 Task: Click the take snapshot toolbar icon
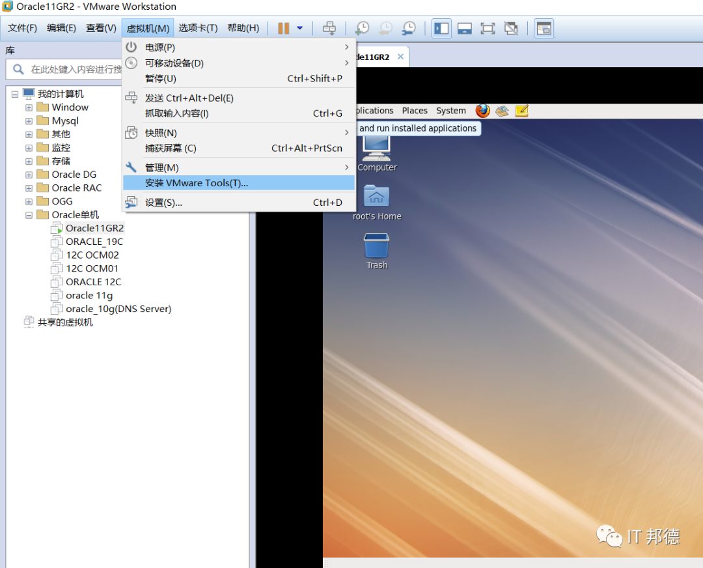tap(362, 28)
